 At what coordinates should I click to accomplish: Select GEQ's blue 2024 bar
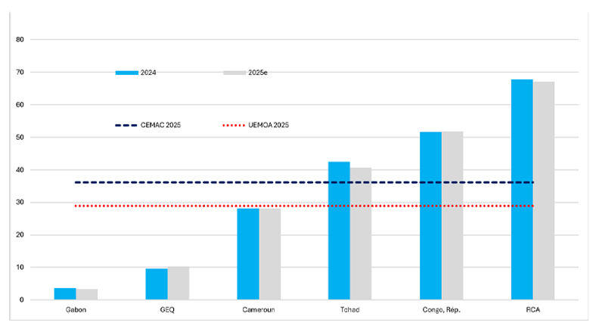157,284
